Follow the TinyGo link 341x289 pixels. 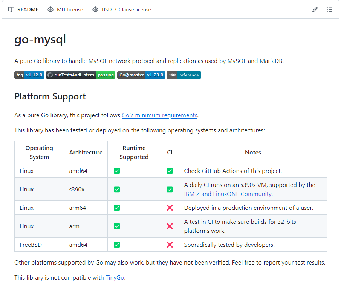[115, 278]
